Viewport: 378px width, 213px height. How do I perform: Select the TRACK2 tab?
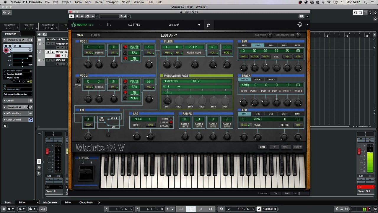coord(258,79)
